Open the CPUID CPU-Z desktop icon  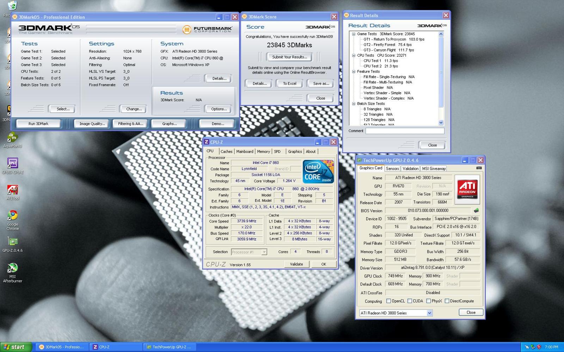coord(12,166)
